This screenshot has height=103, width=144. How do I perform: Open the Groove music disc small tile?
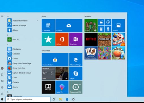(108, 22)
